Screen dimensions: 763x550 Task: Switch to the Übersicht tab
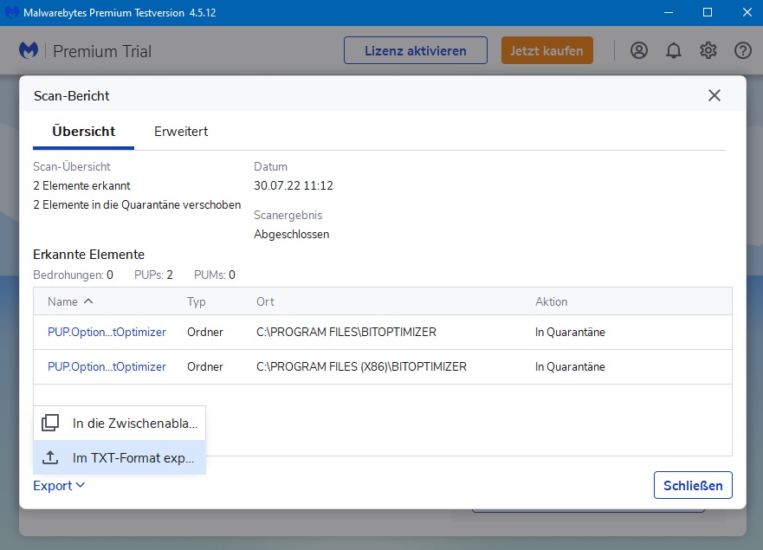[x=84, y=132]
